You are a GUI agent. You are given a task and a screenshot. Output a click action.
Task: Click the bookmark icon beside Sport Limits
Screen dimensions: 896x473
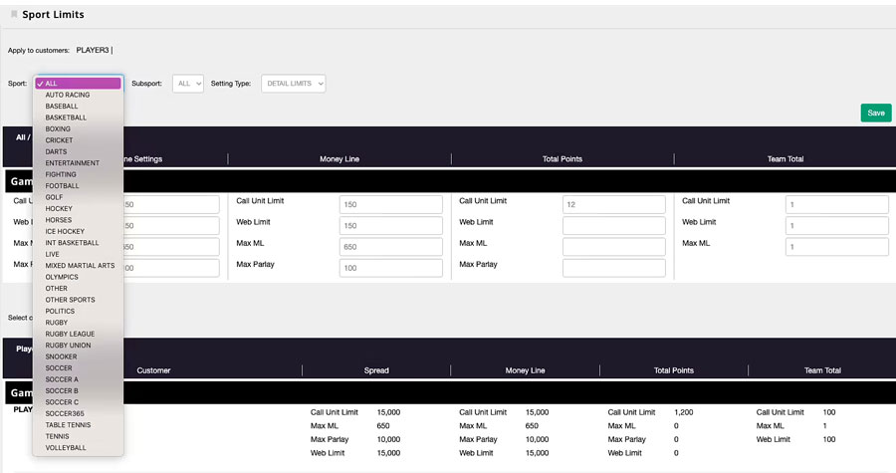coord(14,14)
